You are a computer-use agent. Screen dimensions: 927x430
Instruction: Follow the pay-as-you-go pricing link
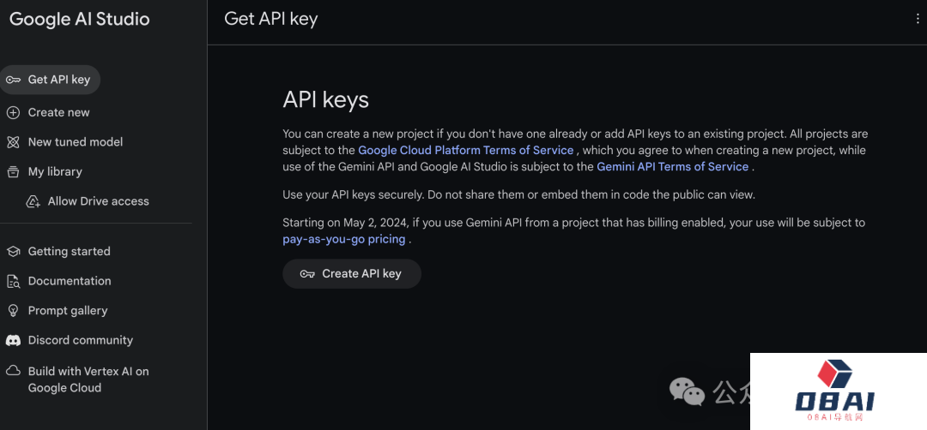[343, 239]
